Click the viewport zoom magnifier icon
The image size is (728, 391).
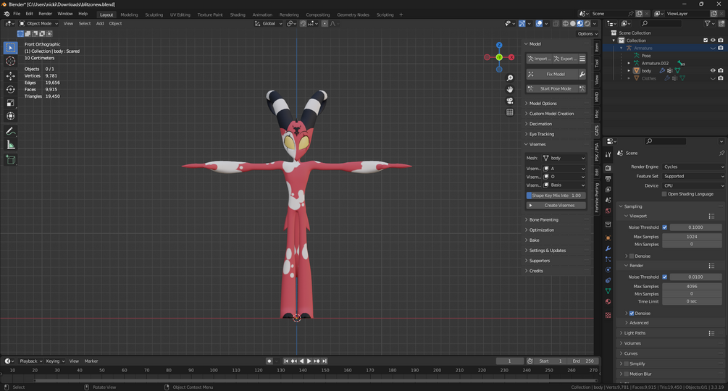click(x=510, y=78)
